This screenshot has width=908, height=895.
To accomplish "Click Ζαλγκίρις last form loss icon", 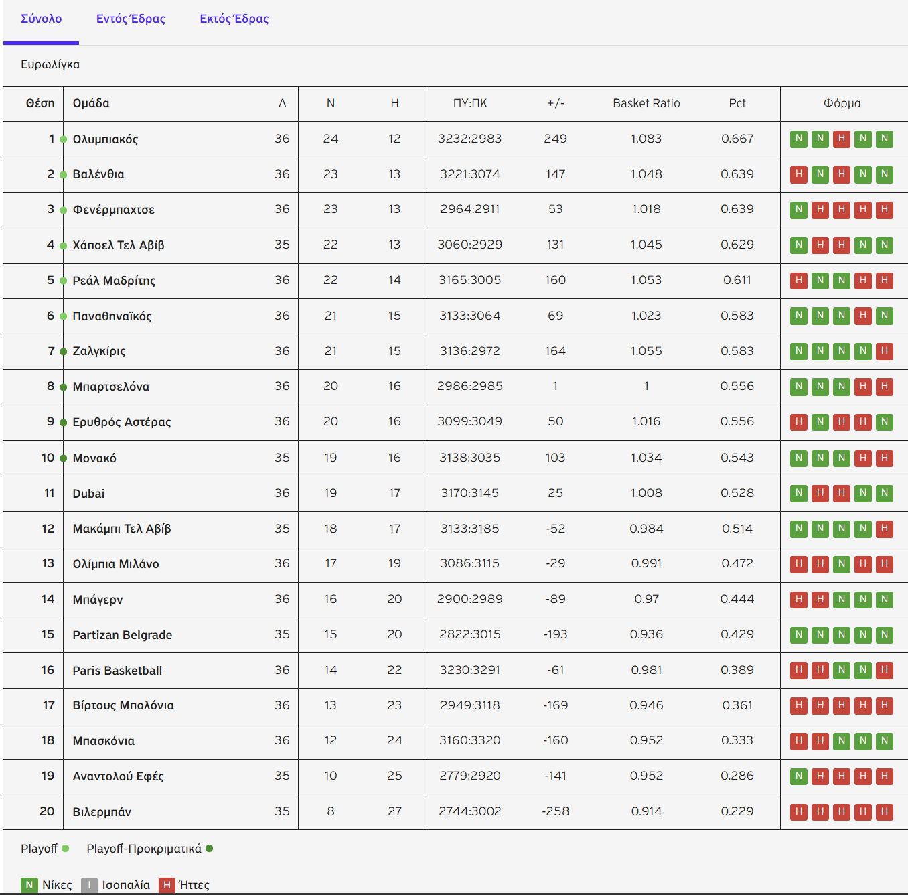I will (885, 350).
